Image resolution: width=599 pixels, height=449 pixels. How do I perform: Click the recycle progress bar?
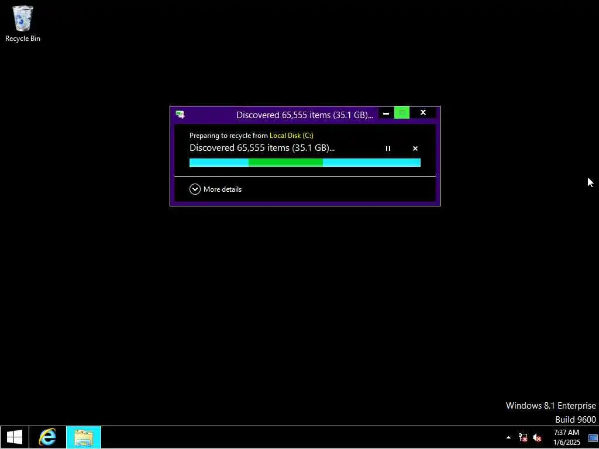click(x=305, y=163)
